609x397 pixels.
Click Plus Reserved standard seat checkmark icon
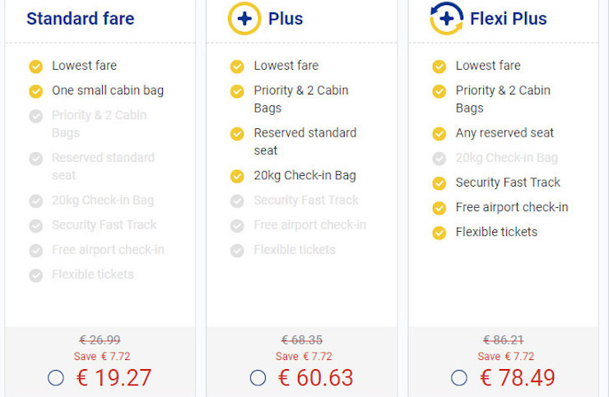click(x=237, y=133)
